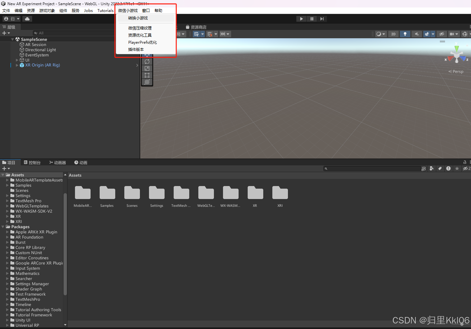Select the MobileAR folder thumbnail
This screenshot has height=329, width=471.
tap(83, 197)
